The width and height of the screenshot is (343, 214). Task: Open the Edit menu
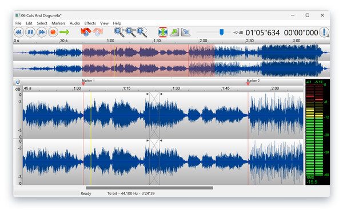point(29,23)
